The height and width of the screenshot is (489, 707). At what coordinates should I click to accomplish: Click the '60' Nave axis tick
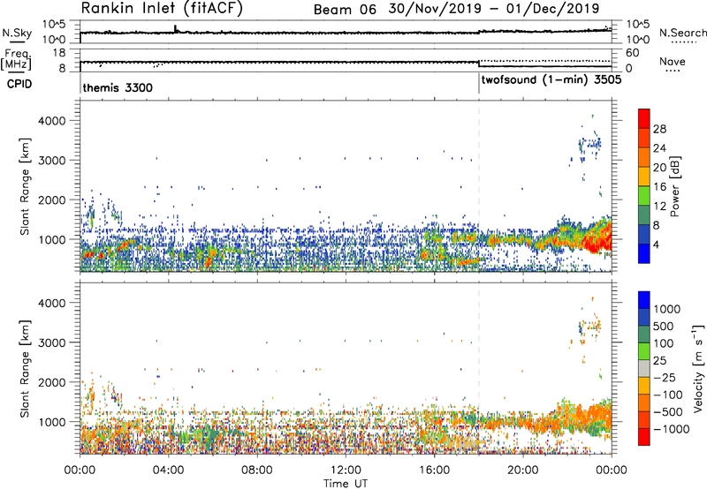pyautogui.click(x=633, y=53)
